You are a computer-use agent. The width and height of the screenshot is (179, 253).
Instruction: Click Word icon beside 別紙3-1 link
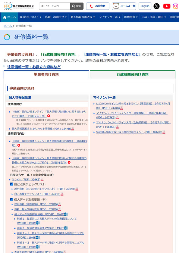coord(38,238)
